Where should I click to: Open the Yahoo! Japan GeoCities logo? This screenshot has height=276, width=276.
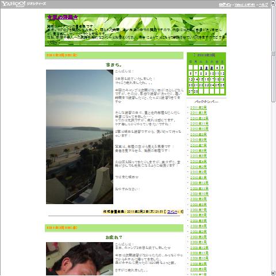point(24,4)
